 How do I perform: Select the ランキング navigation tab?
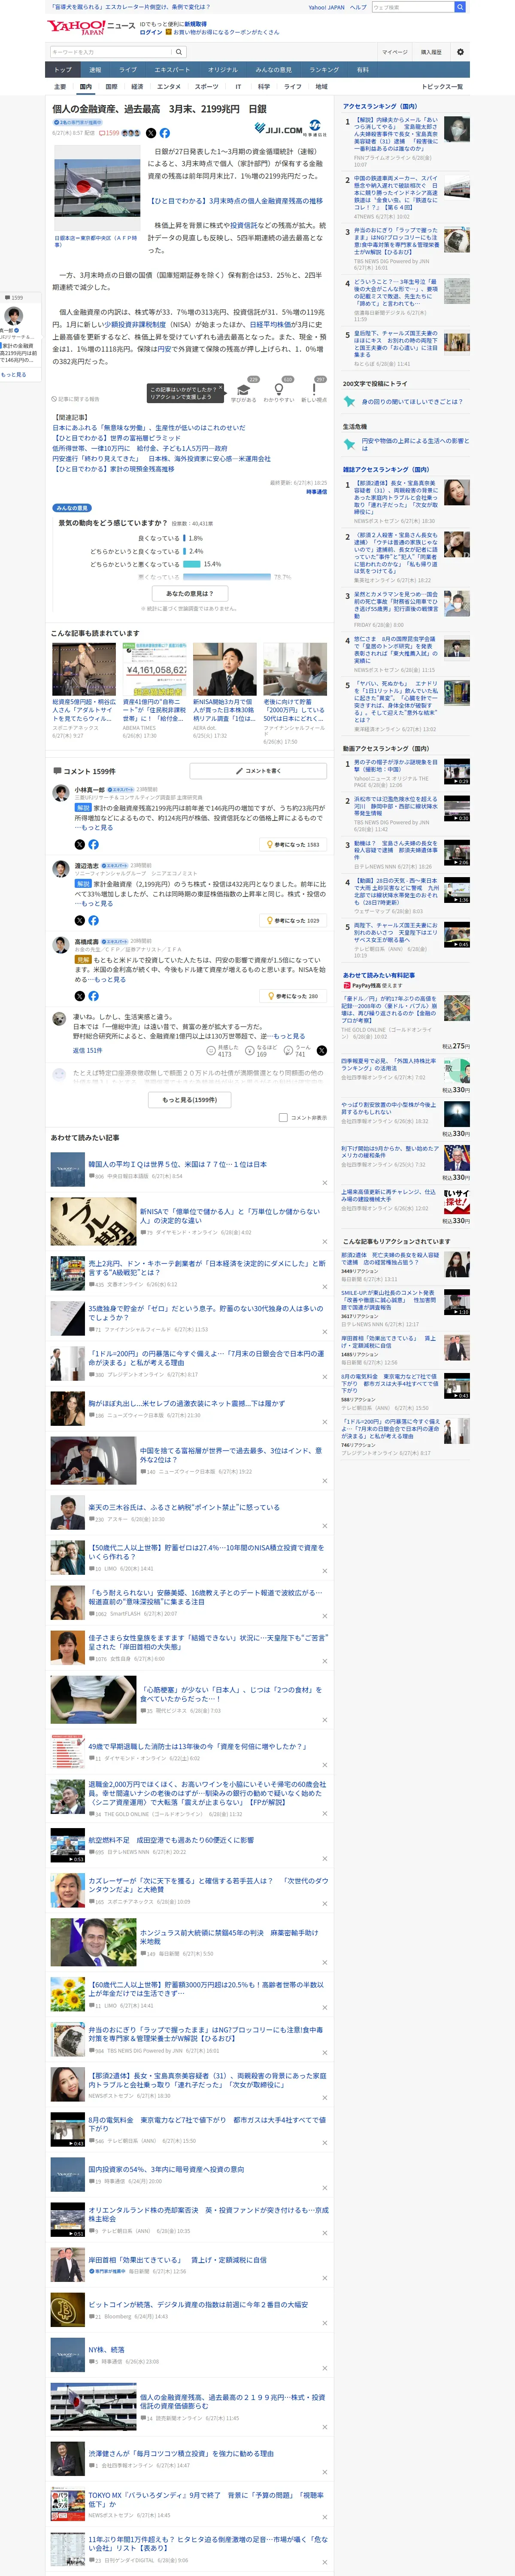(323, 70)
